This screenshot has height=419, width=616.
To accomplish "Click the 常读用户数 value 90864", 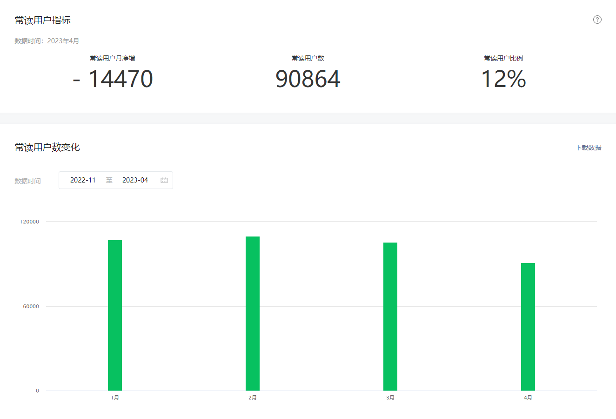I will [308, 79].
